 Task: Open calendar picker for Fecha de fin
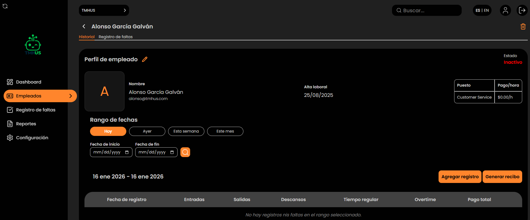tap(172, 152)
